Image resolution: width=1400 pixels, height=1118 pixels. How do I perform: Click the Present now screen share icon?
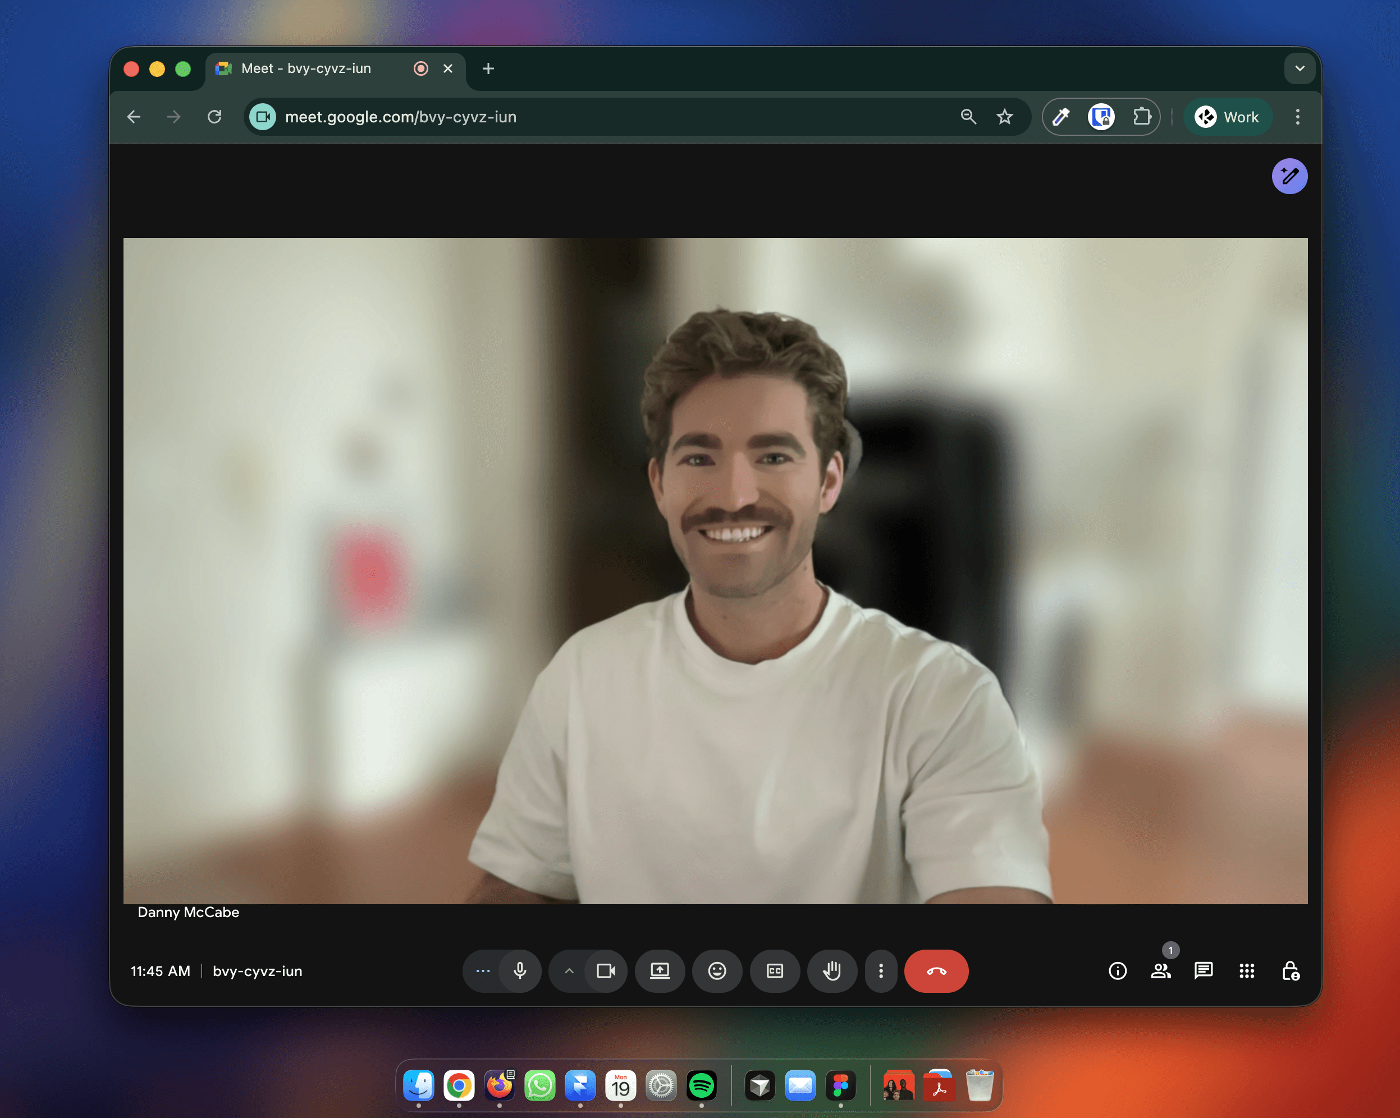pos(659,970)
